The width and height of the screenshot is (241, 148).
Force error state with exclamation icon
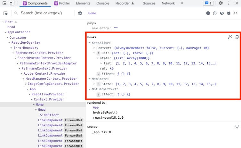click(208, 13)
